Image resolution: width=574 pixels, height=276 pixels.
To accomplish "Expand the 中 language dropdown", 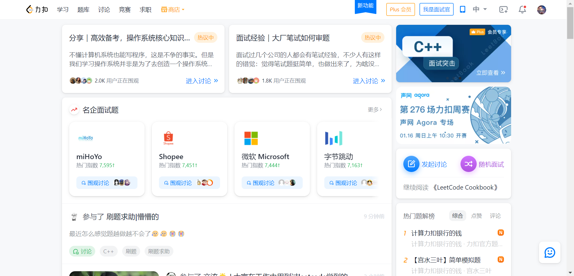I will pos(480,9).
